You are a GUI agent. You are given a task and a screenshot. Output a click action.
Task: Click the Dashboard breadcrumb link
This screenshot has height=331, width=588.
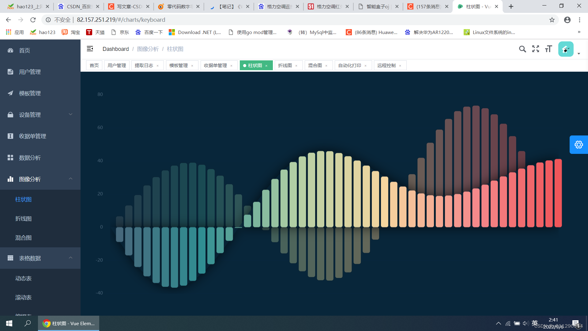(x=115, y=49)
